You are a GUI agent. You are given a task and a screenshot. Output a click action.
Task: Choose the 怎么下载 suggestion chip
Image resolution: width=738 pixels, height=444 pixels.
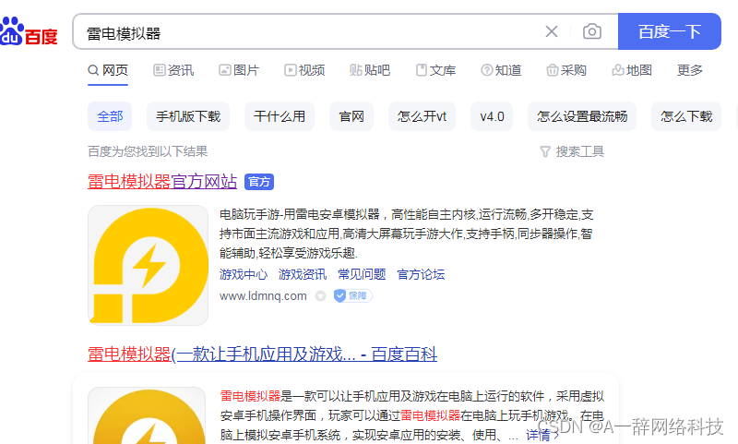coord(686,116)
